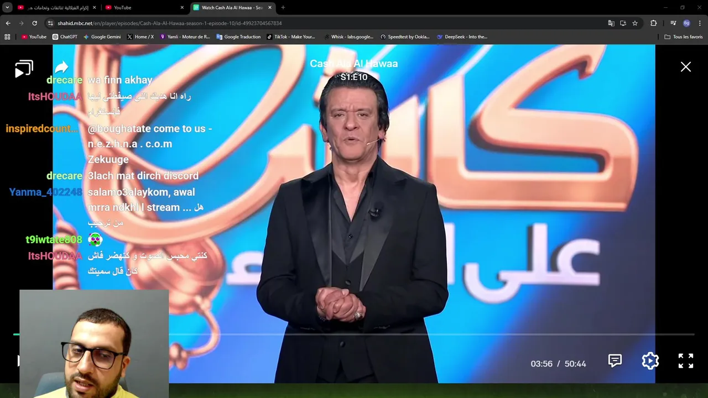708x398 pixels.
Task: Expand the tab search dropdown
Action: (7, 7)
